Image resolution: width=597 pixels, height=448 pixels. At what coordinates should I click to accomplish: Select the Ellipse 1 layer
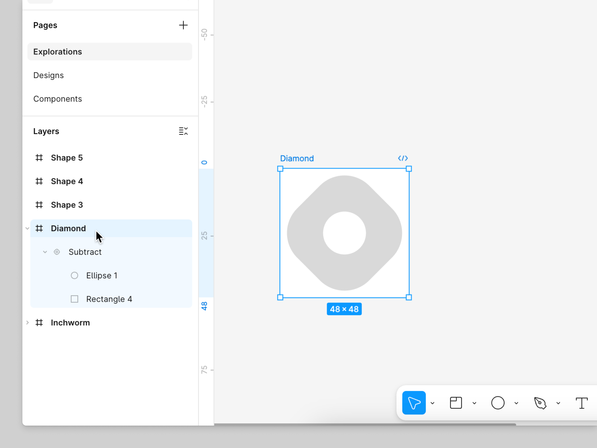102,276
